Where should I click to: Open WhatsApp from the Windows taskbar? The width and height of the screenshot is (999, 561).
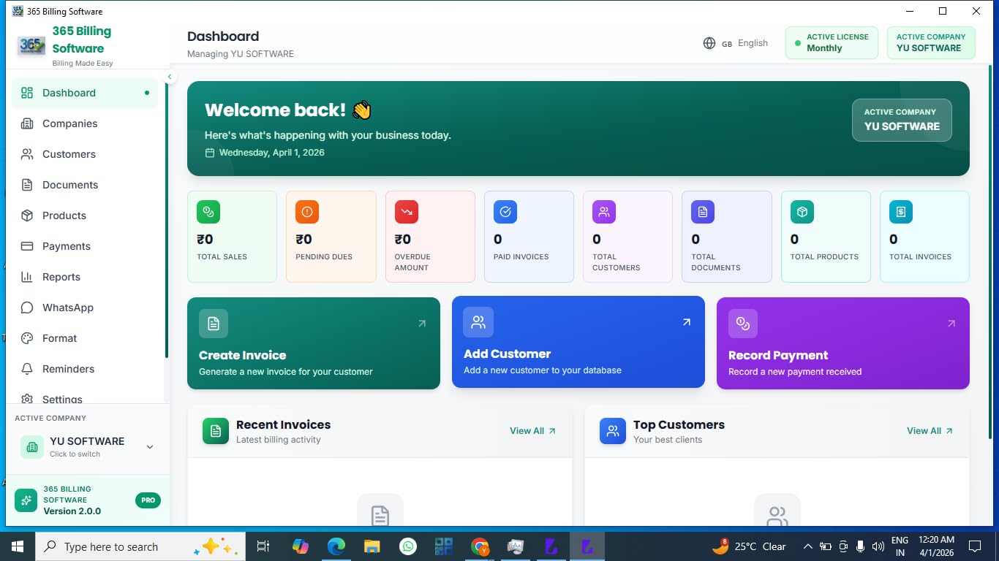pyautogui.click(x=408, y=546)
